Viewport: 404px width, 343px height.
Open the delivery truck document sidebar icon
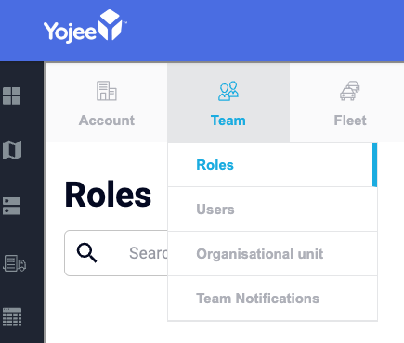(14, 263)
